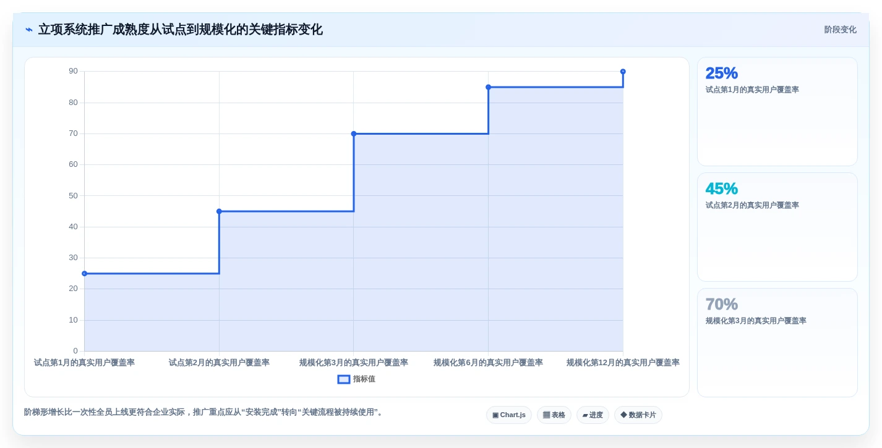Viewport: 882px width, 448px height.
Task: Select the 进度 tag chip
Action: (593, 415)
